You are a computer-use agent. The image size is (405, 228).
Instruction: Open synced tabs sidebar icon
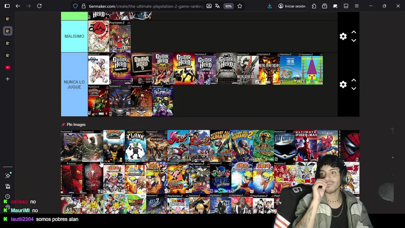pyautogui.click(x=8, y=186)
